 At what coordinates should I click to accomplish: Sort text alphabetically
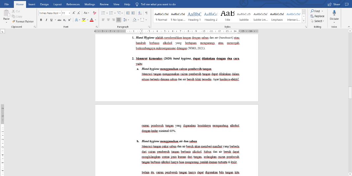point(140,13)
